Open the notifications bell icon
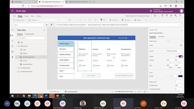 151,11
